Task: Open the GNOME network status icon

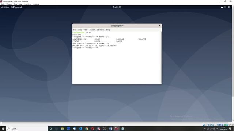Action: tap(222, 7)
